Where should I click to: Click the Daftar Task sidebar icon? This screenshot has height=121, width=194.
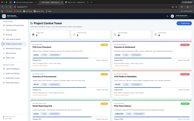pyautogui.click(x=4, y=58)
